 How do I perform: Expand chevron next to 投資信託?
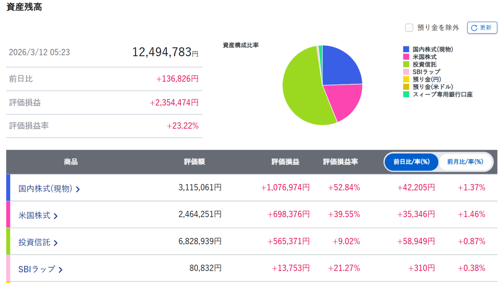pyautogui.click(x=56, y=243)
